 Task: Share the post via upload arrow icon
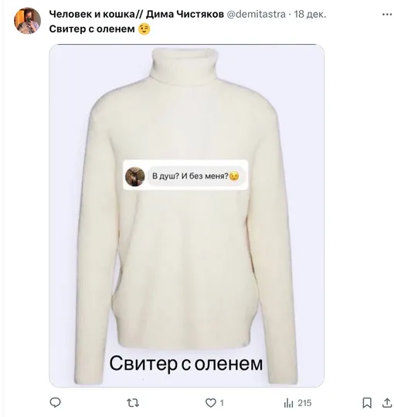[x=387, y=402]
